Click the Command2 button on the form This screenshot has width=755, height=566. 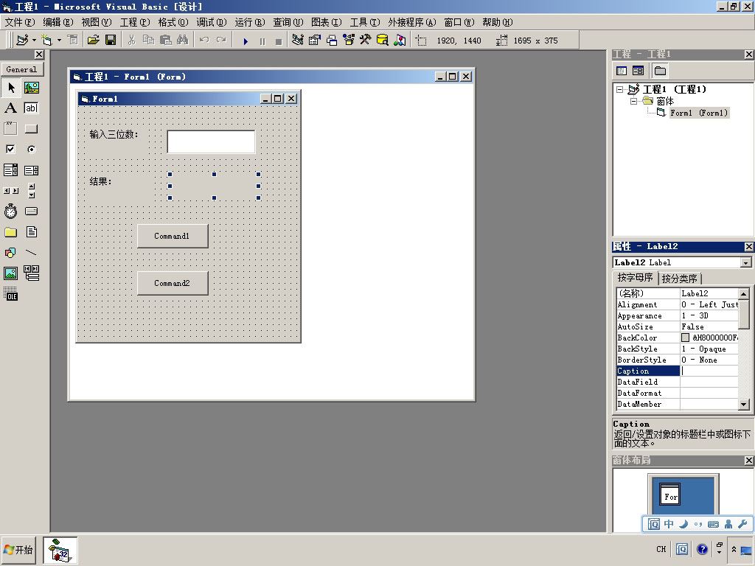(x=173, y=283)
